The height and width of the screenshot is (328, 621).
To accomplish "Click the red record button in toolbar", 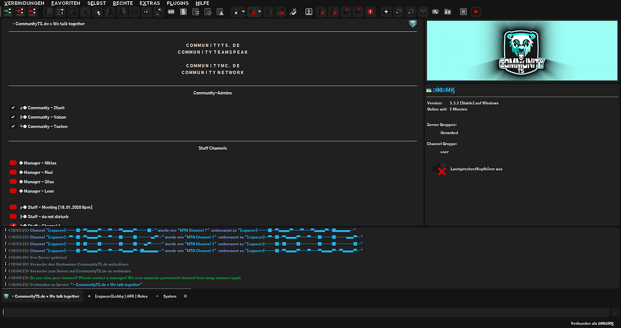I will (x=476, y=11).
